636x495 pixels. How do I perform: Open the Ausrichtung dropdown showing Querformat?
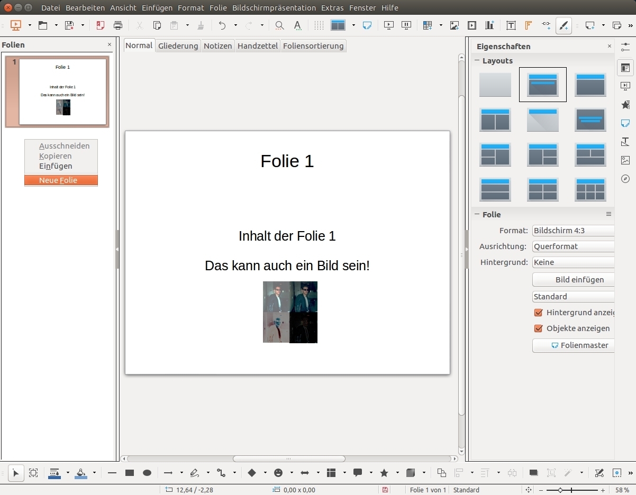click(x=573, y=246)
